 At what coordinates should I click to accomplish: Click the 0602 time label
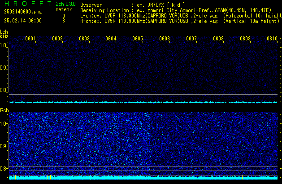tap(57, 39)
